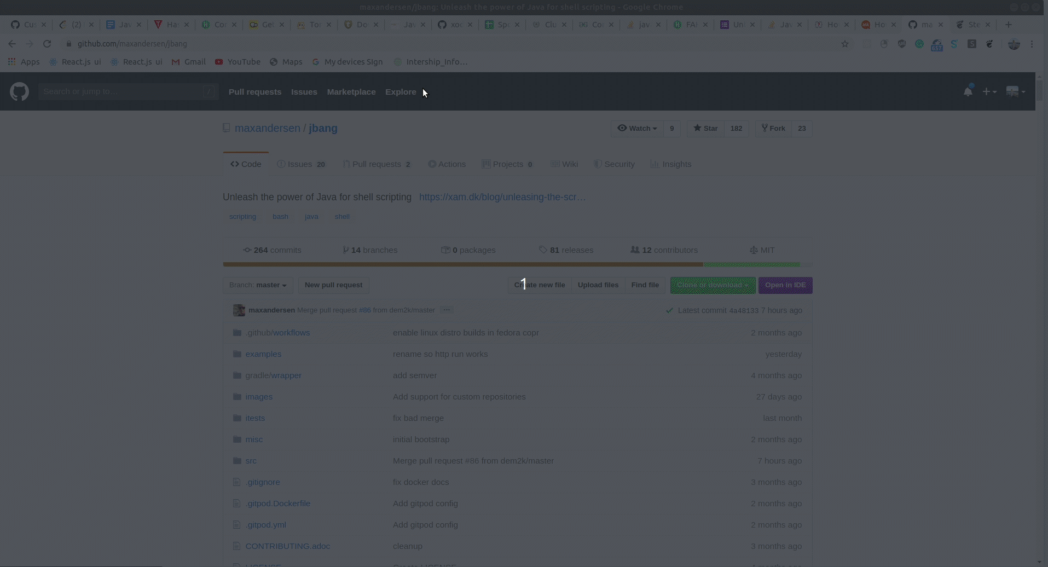Switch to the Actions tab
The height and width of the screenshot is (567, 1048).
point(447,164)
